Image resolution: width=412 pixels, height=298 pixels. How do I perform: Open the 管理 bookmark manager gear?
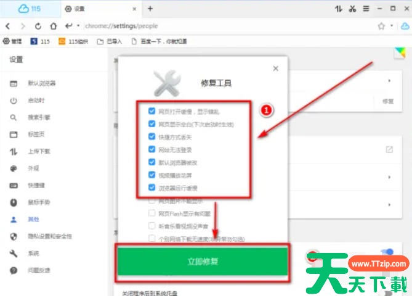[12, 41]
